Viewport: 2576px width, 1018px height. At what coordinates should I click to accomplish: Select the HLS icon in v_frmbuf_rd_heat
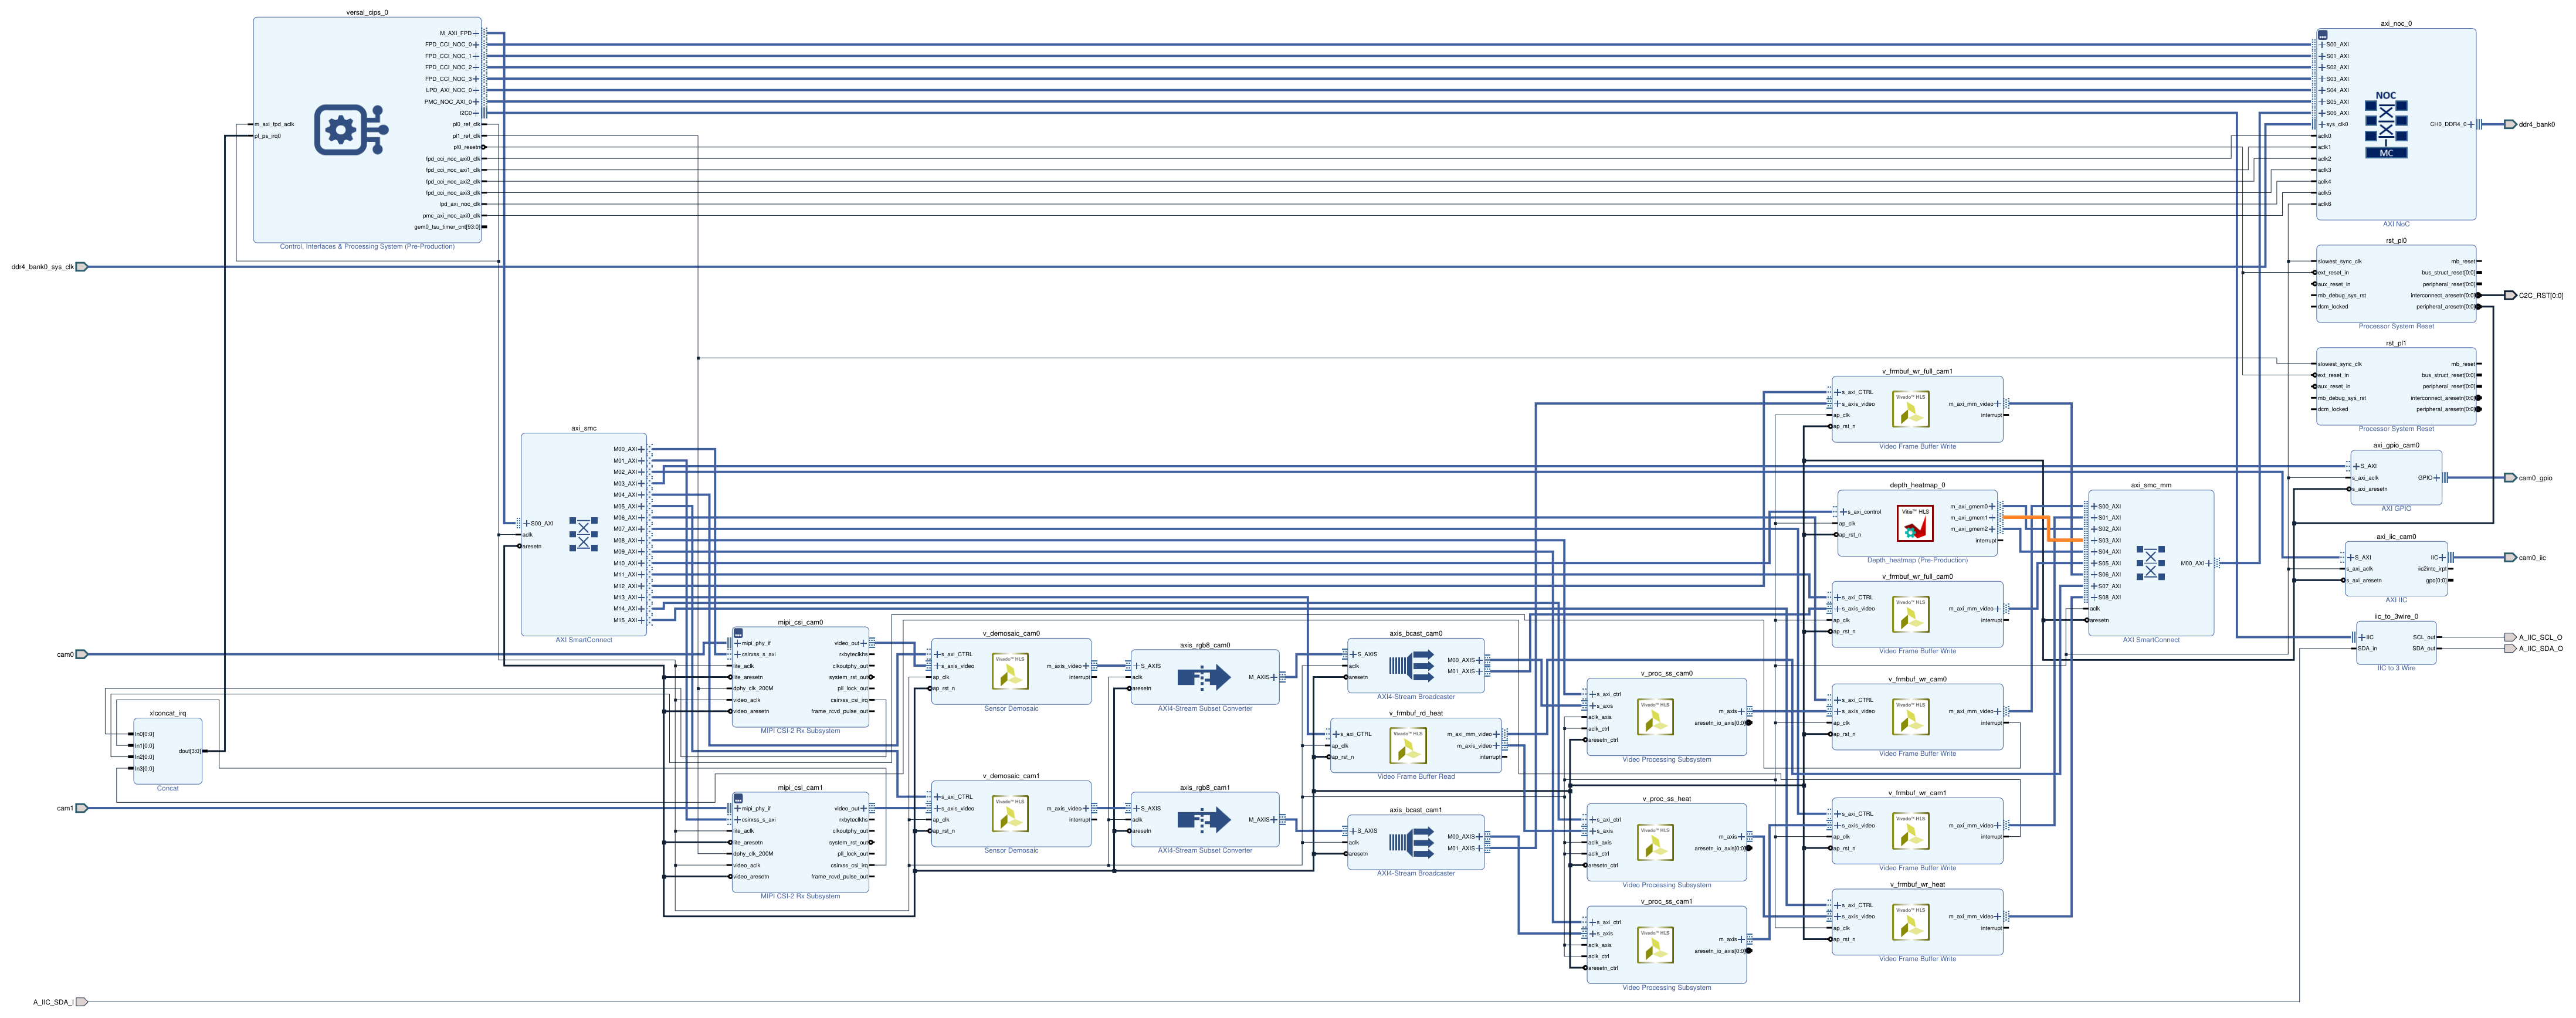[x=1408, y=745]
